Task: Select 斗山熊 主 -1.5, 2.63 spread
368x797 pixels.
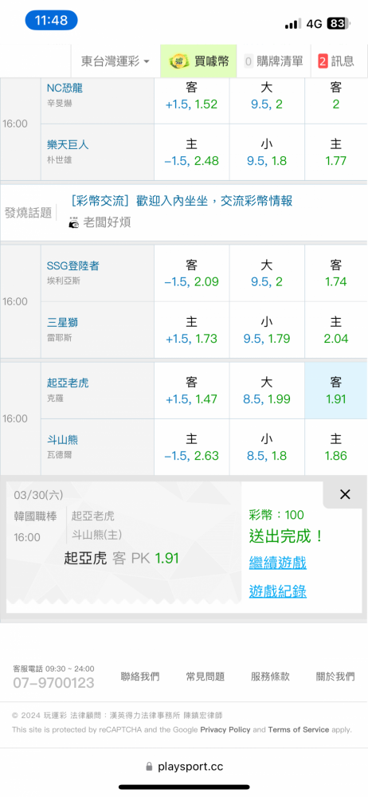Action: click(x=192, y=447)
